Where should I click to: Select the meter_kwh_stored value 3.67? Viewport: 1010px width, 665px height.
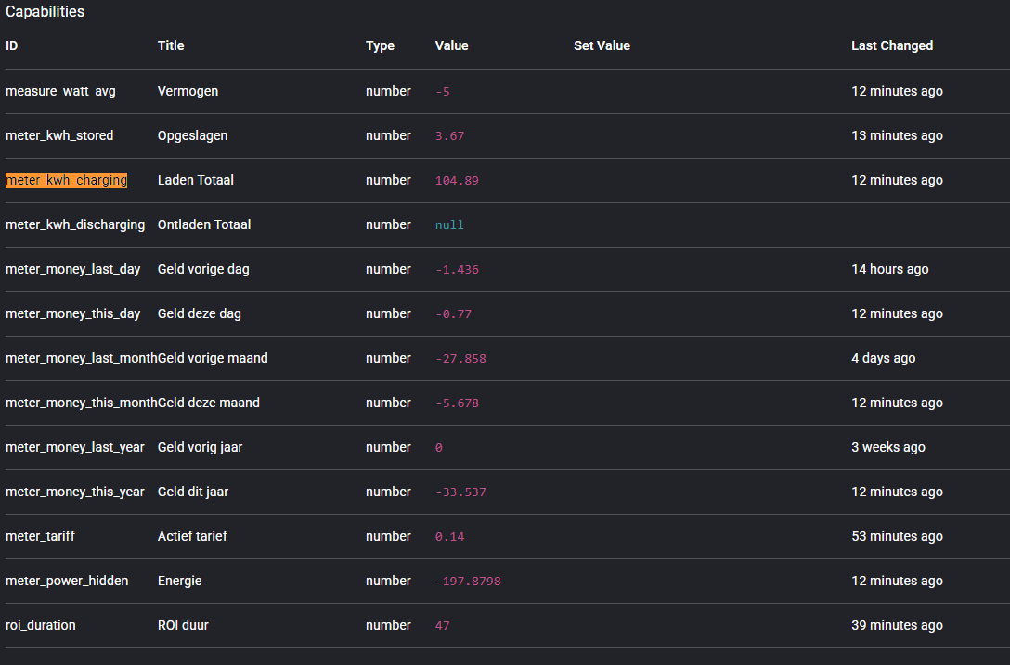tap(449, 135)
